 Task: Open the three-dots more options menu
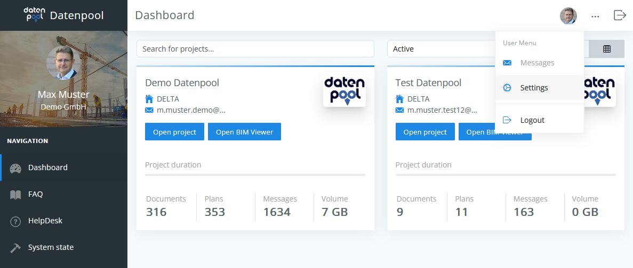595,16
